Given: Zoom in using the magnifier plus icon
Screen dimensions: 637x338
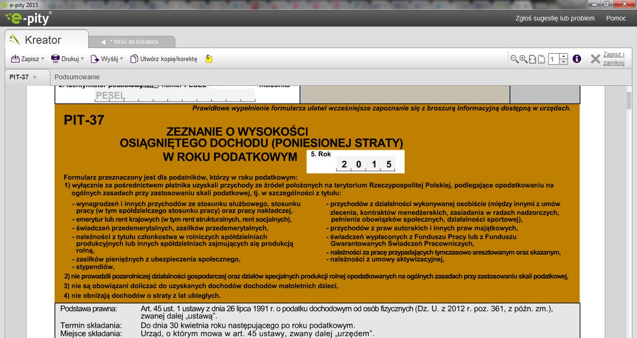Looking at the screenshot, I should [523, 58].
